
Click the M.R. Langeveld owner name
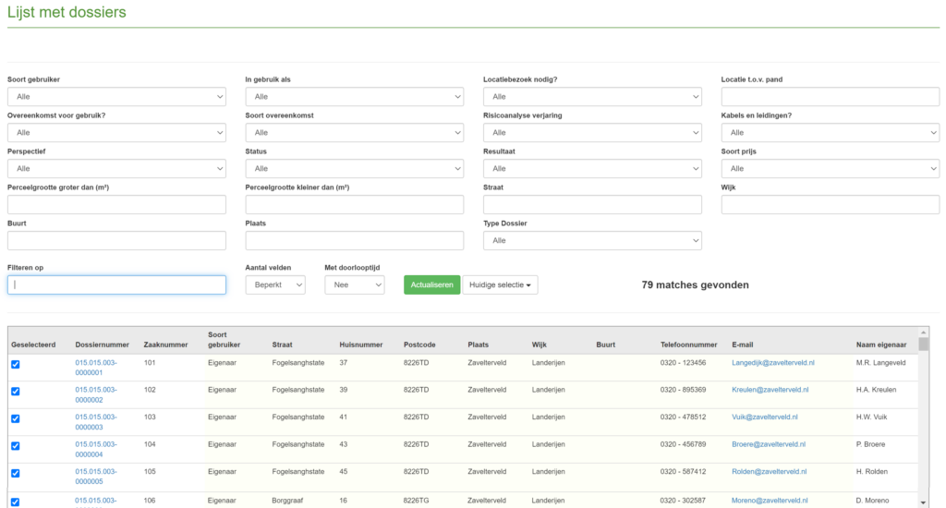(x=880, y=363)
